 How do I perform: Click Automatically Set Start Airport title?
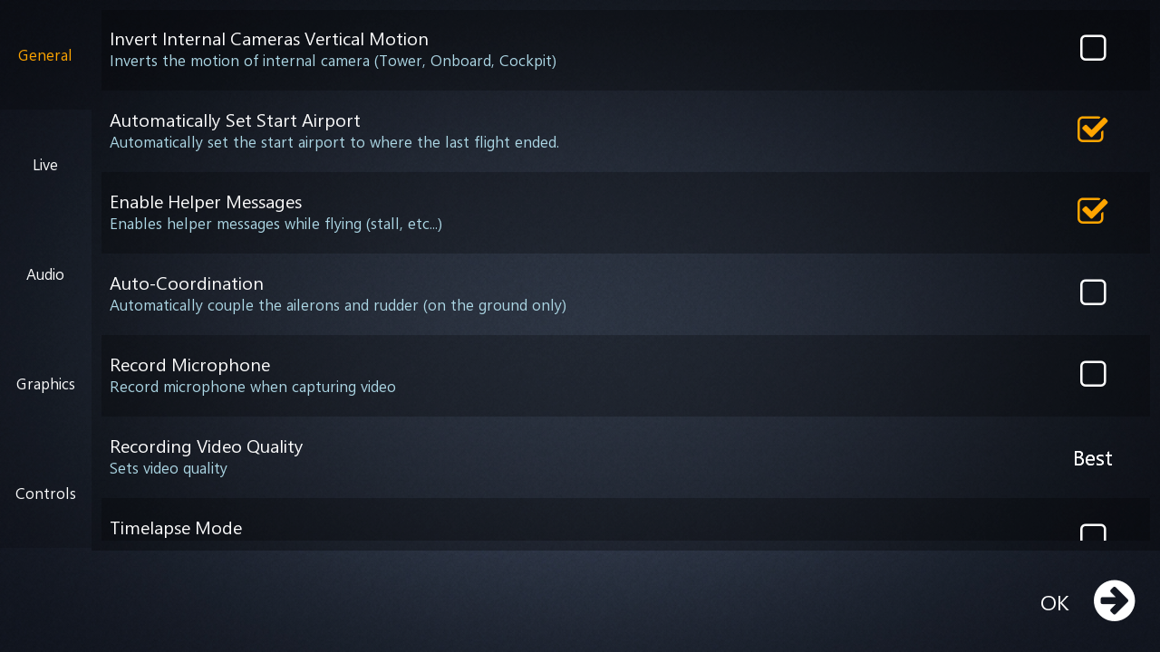click(x=235, y=120)
